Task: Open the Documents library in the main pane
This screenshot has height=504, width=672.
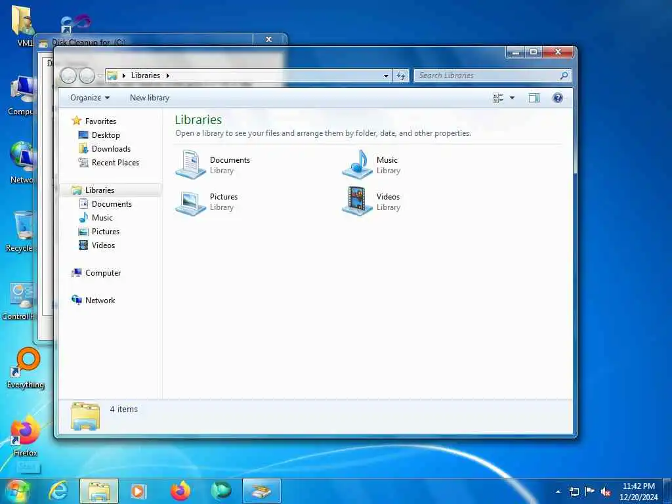Action: coord(213,165)
